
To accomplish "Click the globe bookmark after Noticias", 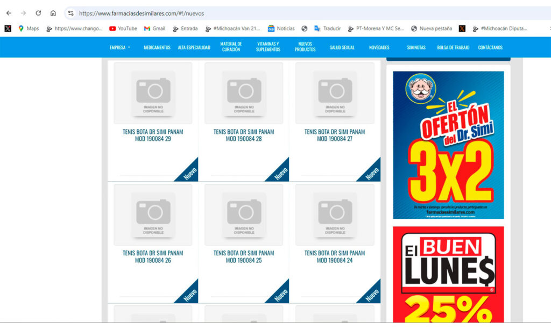I will point(305,28).
